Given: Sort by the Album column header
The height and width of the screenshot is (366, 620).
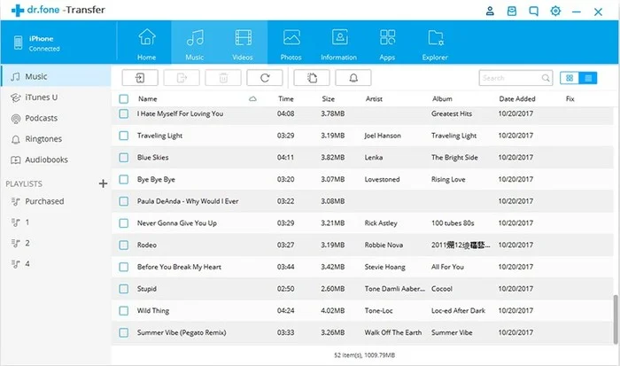Looking at the screenshot, I should pyautogui.click(x=442, y=99).
